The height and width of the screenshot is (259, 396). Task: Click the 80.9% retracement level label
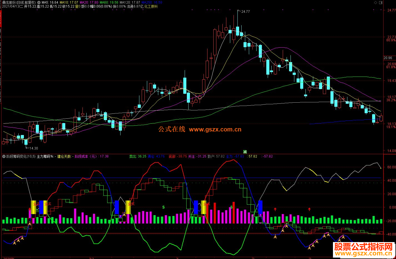pyautogui.click(x=391, y=40)
